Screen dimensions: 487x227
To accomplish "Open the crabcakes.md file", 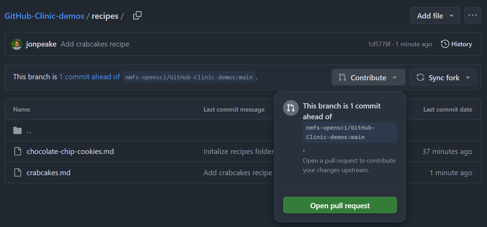I will point(48,173).
